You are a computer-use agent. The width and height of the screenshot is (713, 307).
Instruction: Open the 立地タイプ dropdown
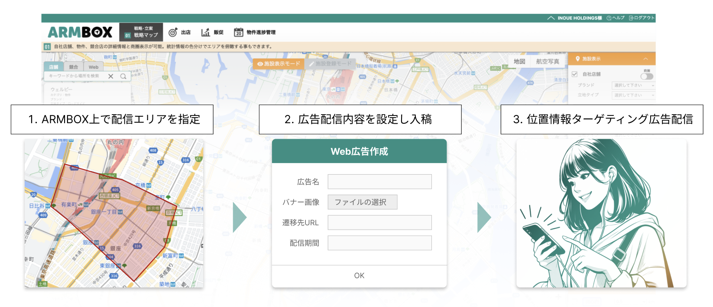[x=633, y=95]
